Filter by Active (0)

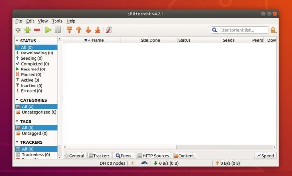pyautogui.click(x=36, y=80)
